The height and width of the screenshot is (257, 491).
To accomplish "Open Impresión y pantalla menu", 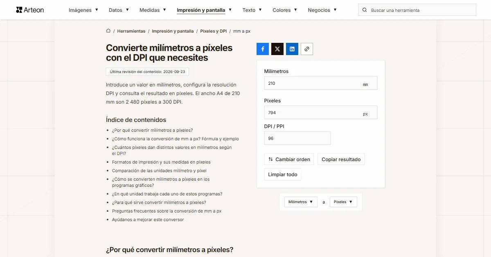I will click(x=204, y=10).
